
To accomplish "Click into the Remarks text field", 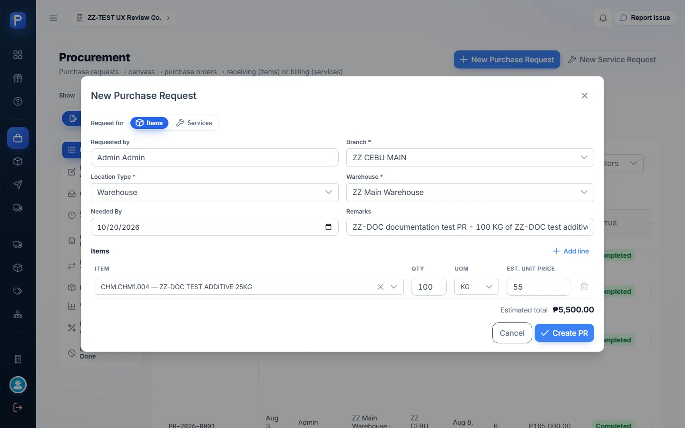I will point(470,227).
